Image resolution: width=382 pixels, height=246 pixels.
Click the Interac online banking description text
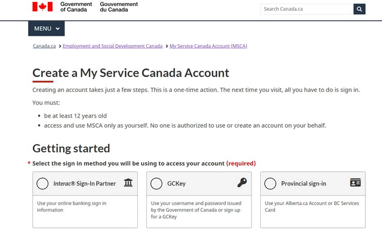click(x=72, y=207)
